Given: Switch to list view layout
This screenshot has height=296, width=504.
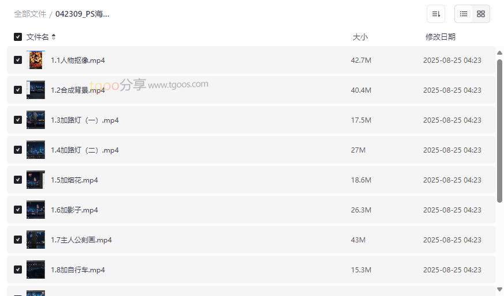Looking at the screenshot, I should tap(464, 14).
